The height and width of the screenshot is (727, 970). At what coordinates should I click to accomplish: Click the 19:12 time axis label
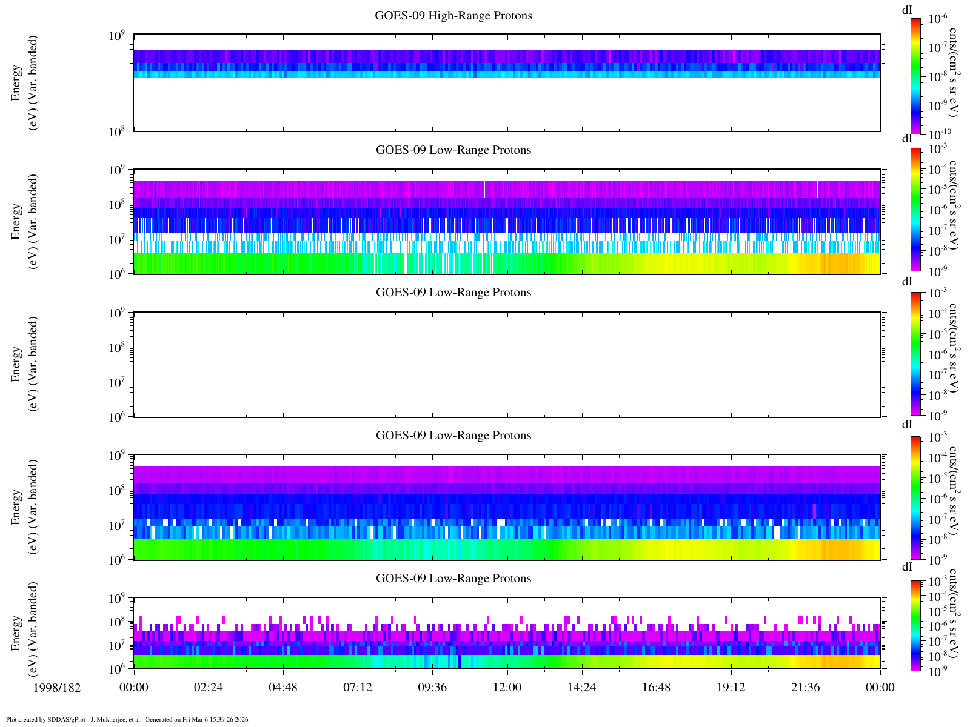731,688
